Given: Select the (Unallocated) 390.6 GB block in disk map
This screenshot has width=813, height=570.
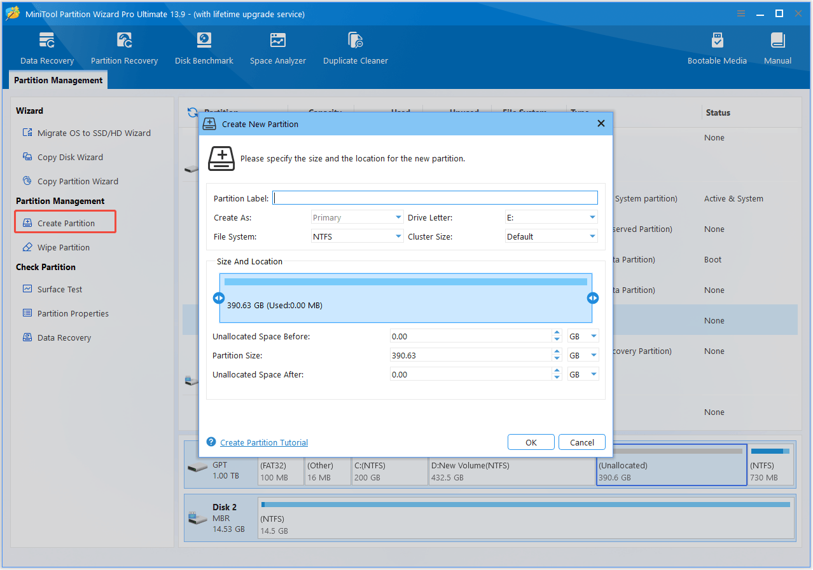Looking at the screenshot, I should pyautogui.click(x=671, y=465).
